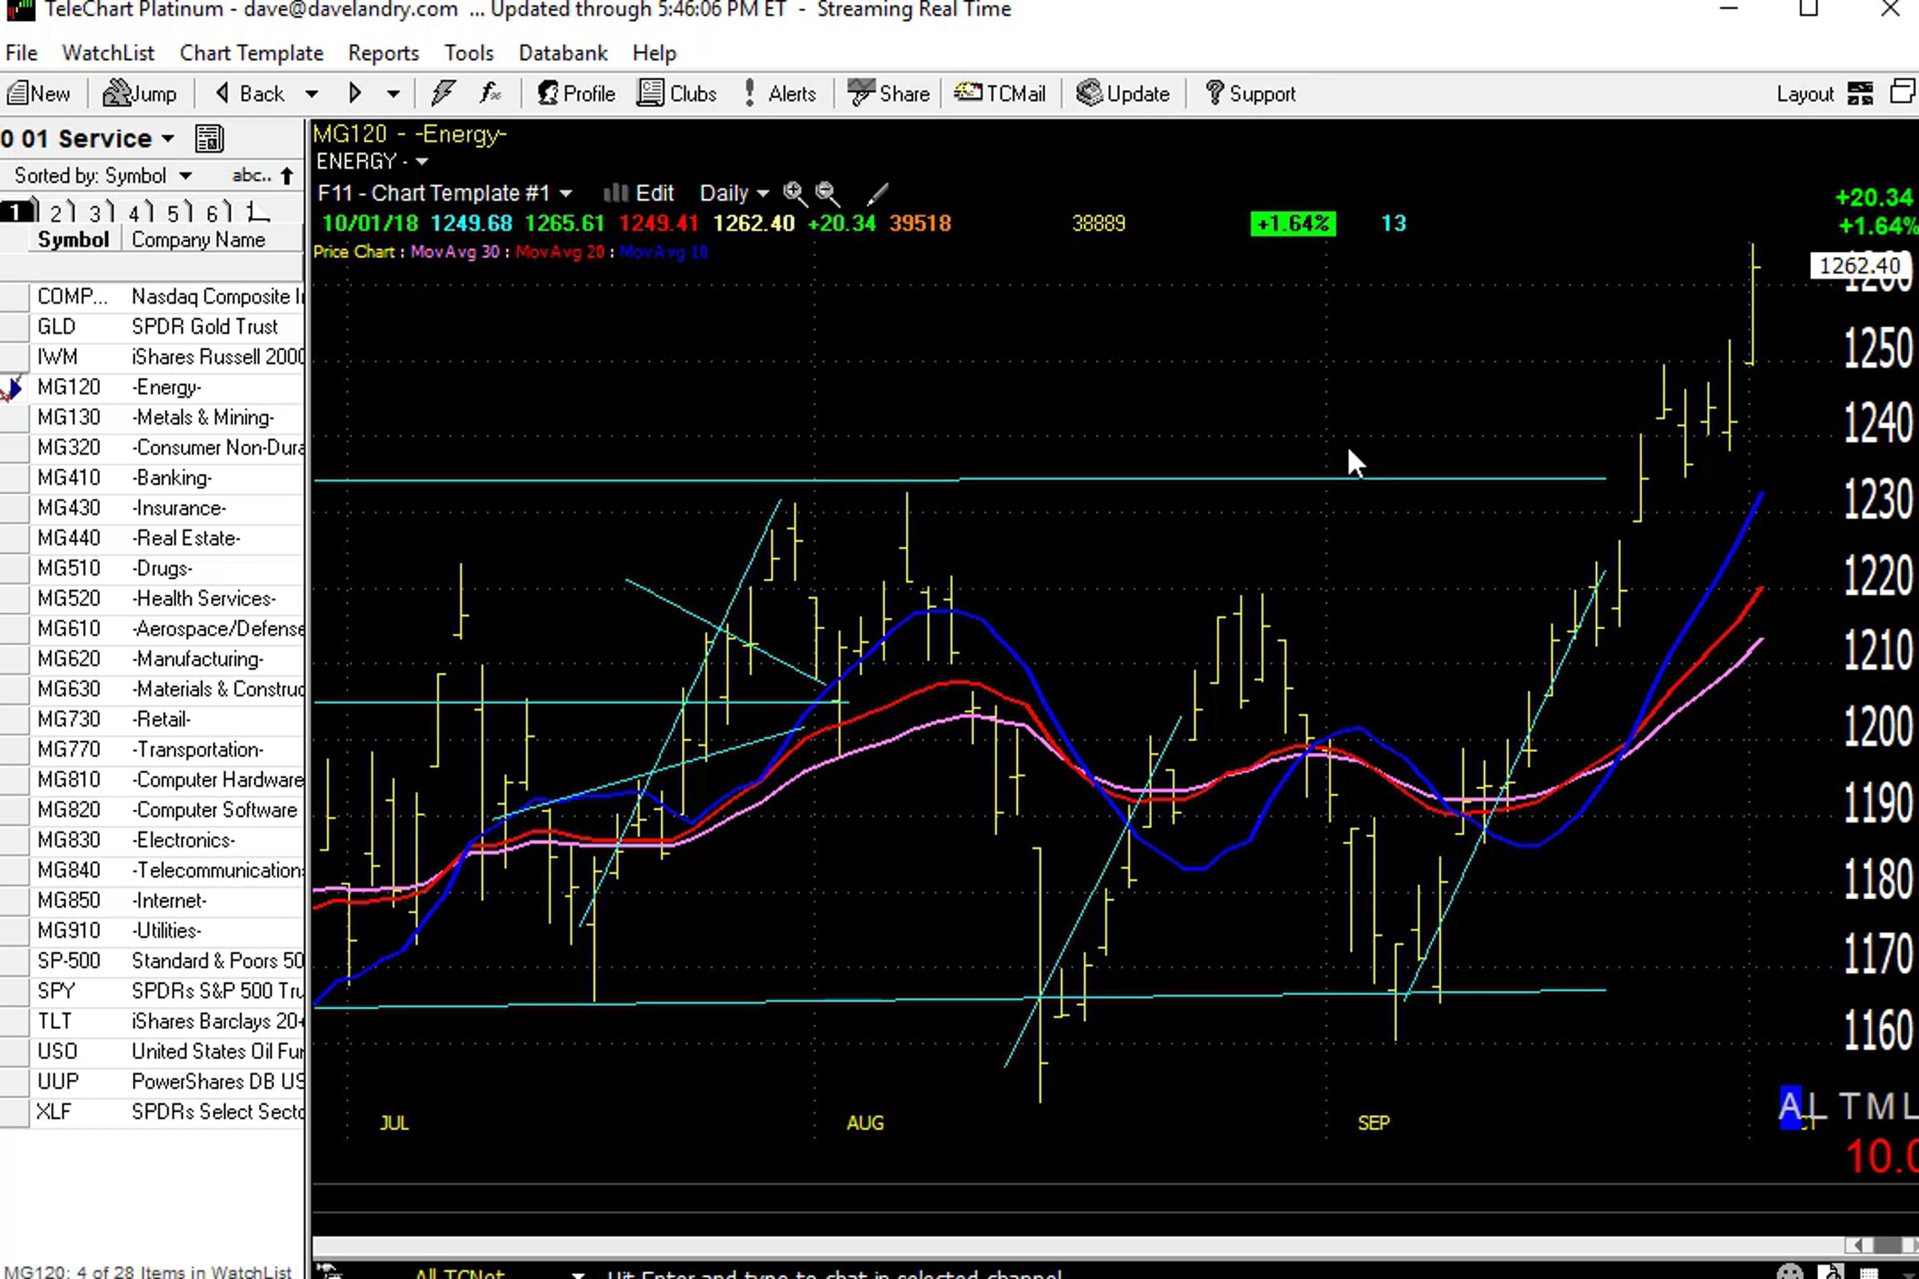Screen dimensions: 1919x1279
Task: Click the Layout grid icon
Action: coord(1861,94)
